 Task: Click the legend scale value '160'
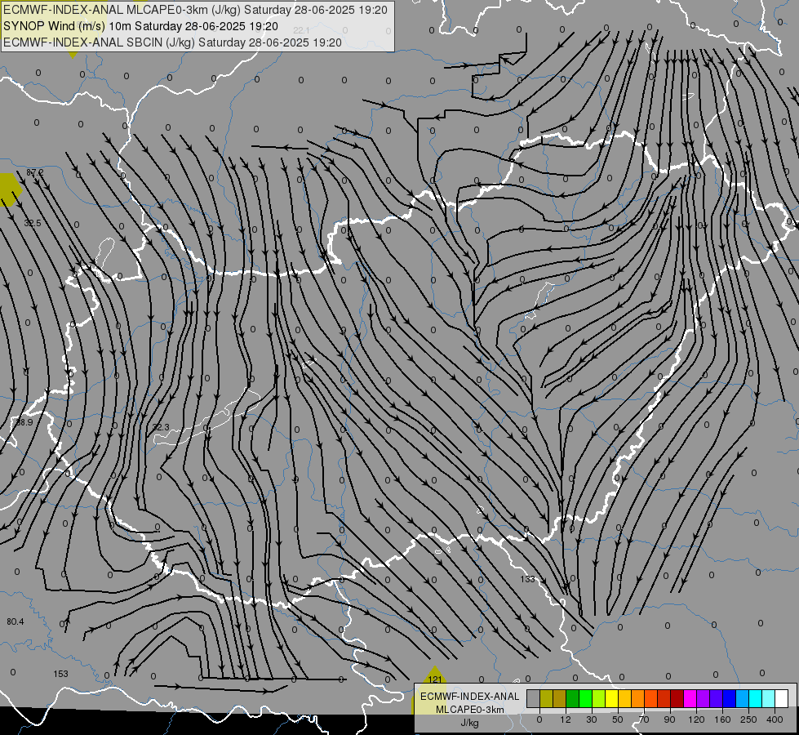point(722,719)
